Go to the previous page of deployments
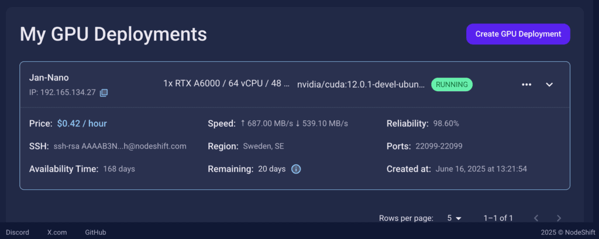Viewport: 599px width, 239px height. pyautogui.click(x=536, y=218)
